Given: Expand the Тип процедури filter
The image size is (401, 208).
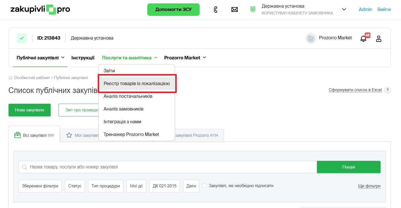Looking at the screenshot, I should 106,186.
